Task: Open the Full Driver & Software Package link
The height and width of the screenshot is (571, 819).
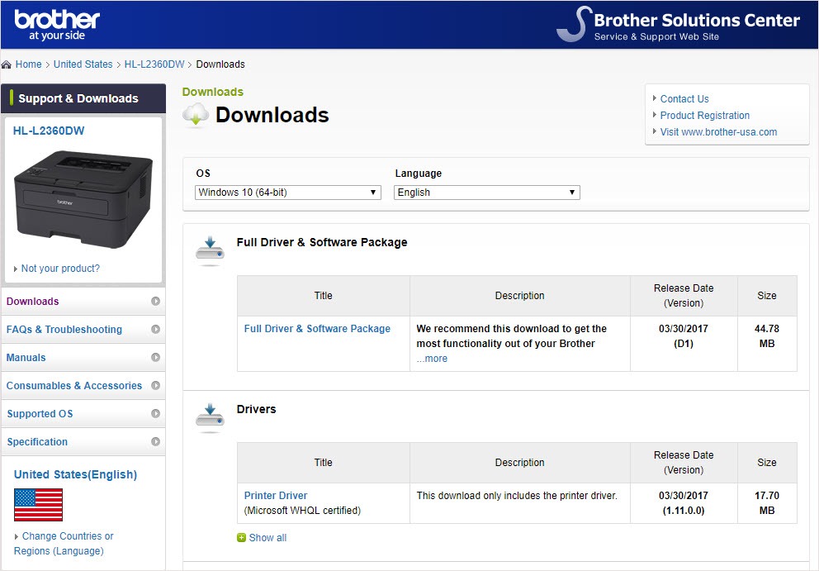Action: 317,329
